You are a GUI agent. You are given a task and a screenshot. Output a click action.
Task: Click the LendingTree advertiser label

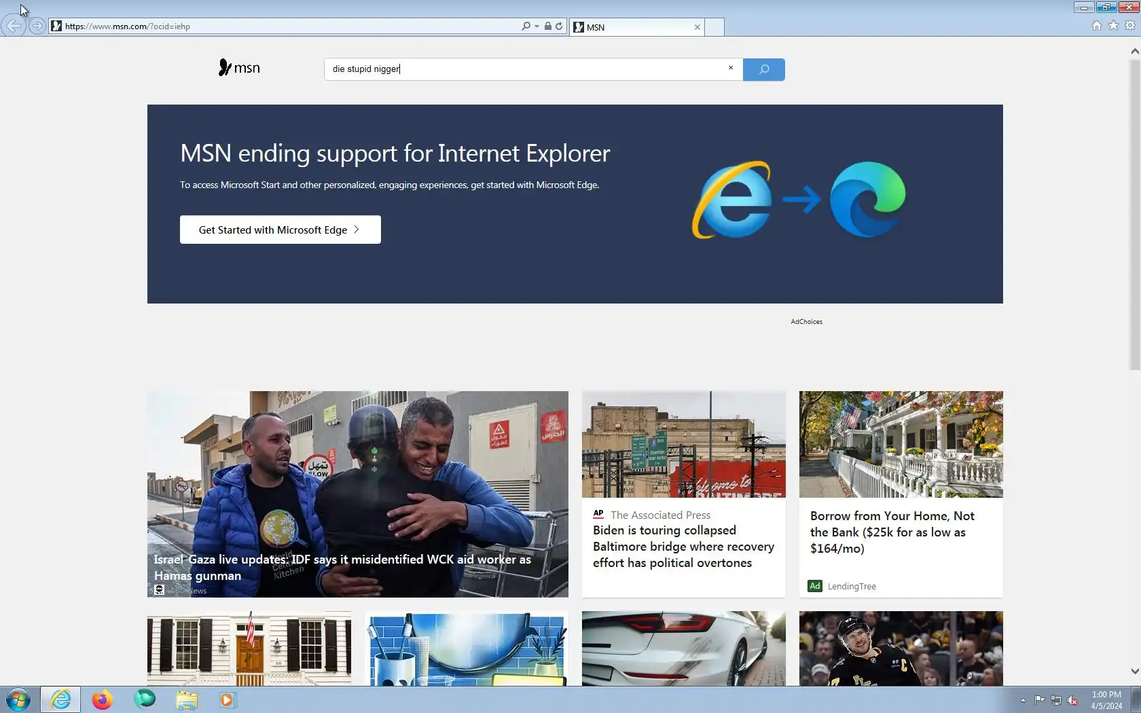click(x=852, y=587)
